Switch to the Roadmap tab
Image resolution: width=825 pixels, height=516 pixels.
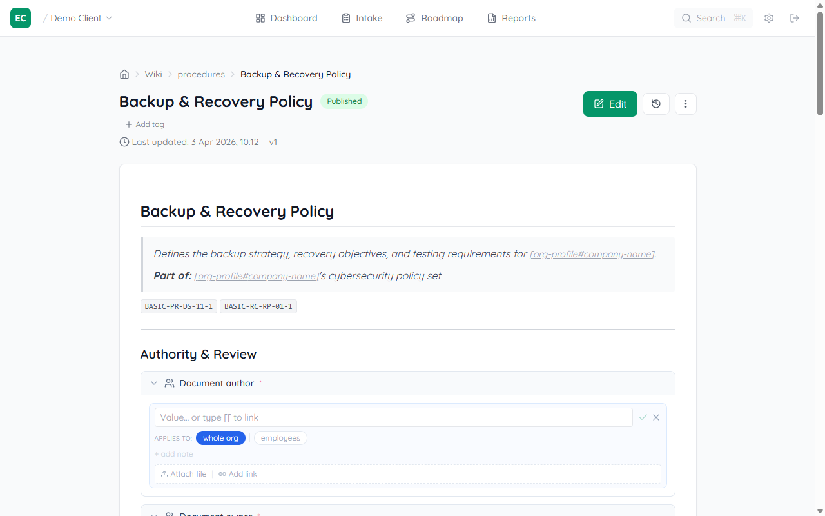point(434,18)
